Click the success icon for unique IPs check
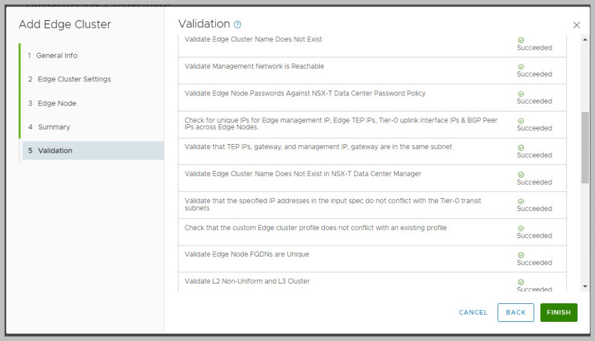595x341 pixels. tap(521, 121)
